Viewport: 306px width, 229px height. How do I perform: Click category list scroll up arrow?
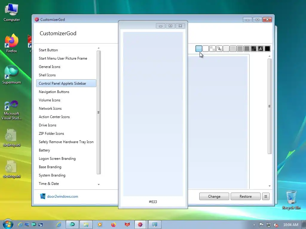(x=99, y=48)
